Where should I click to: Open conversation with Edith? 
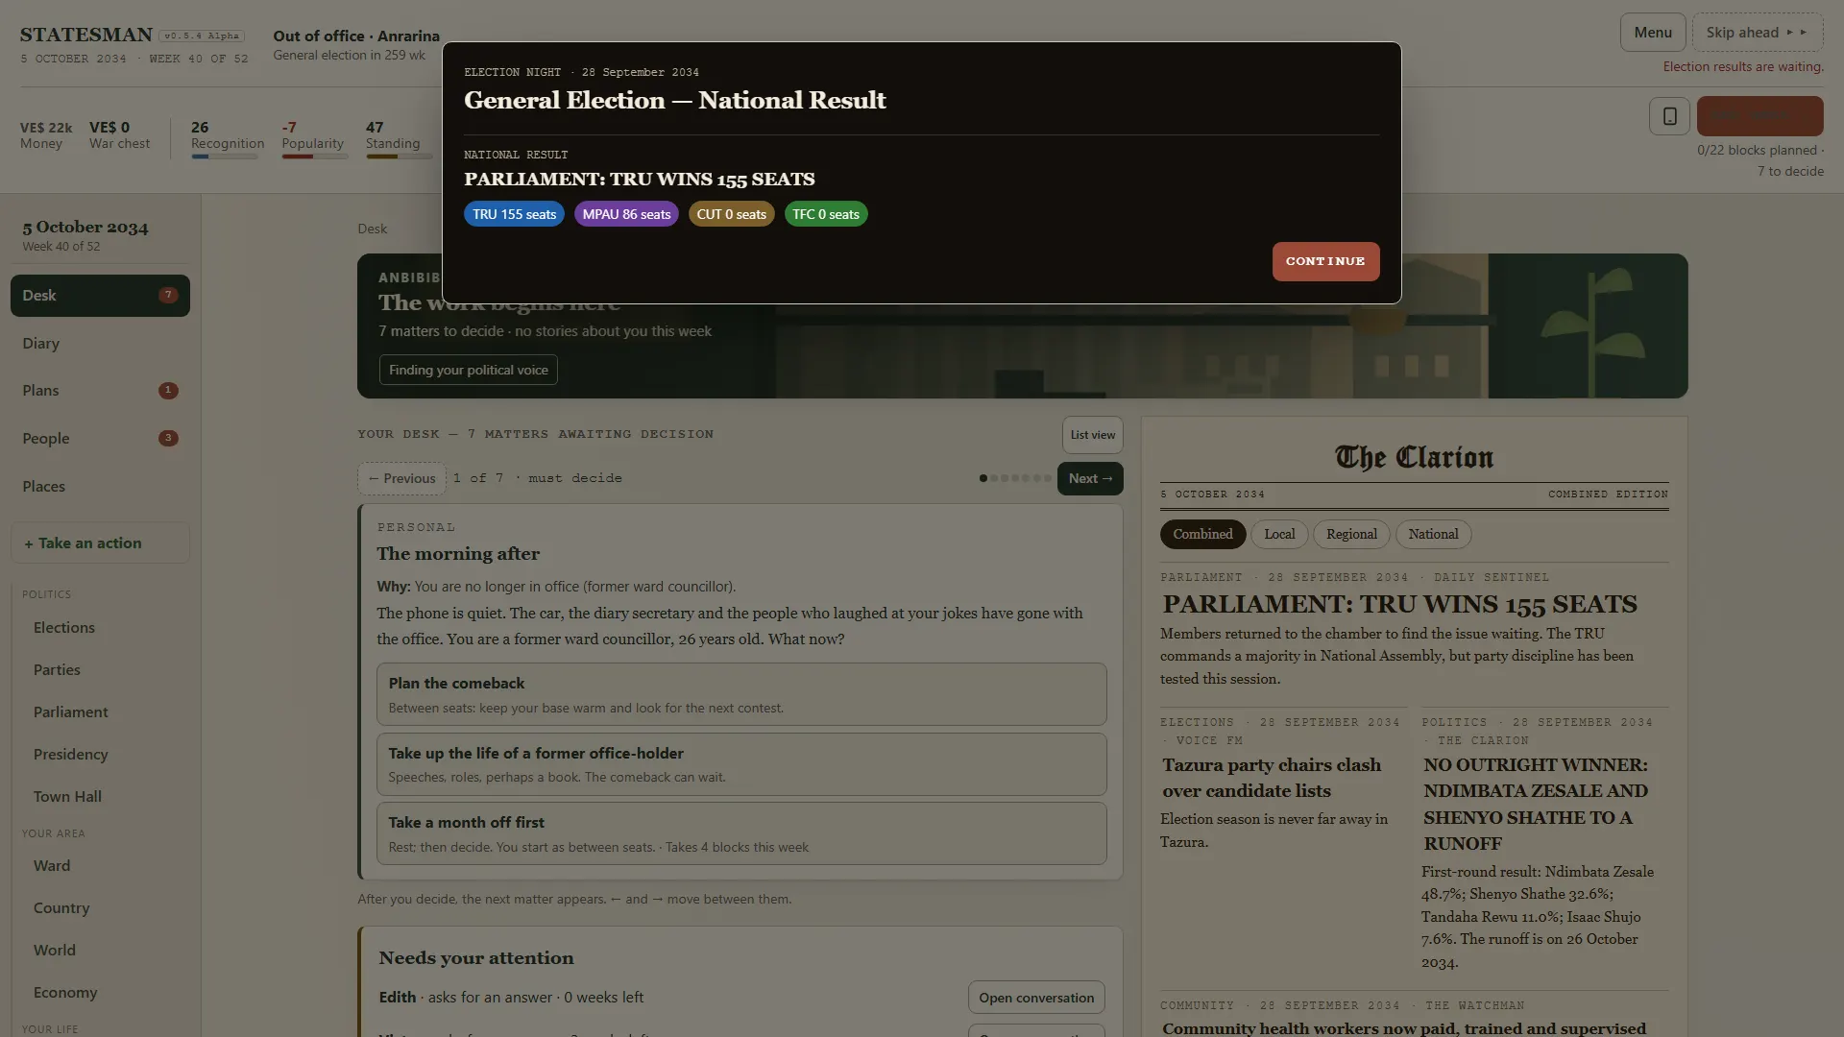pyautogui.click(x=1036, y=998)
